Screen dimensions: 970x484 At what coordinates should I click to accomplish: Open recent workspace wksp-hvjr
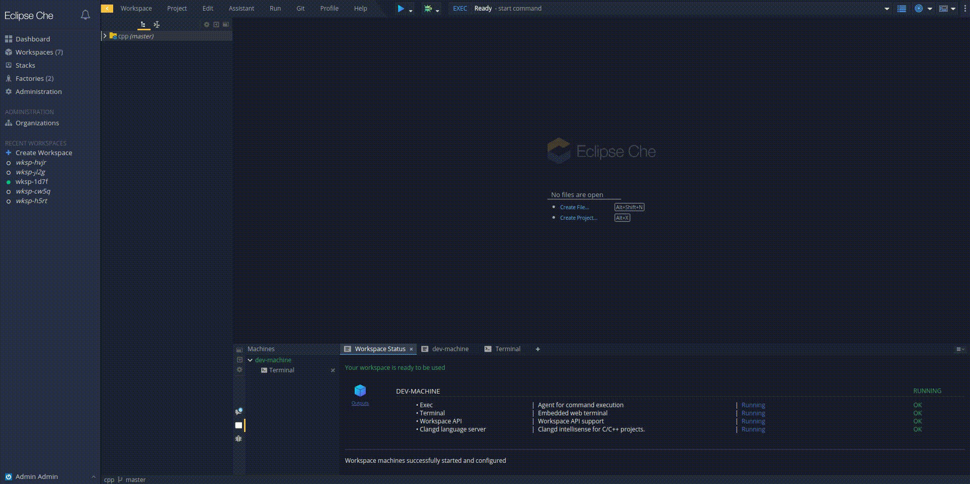point(31,162)
